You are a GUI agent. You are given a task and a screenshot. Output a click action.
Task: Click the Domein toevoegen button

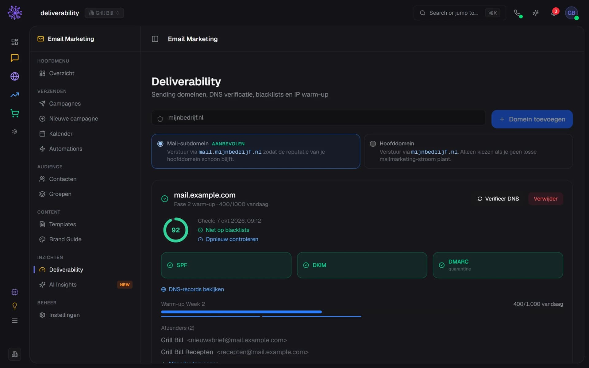tap(532, 119)
